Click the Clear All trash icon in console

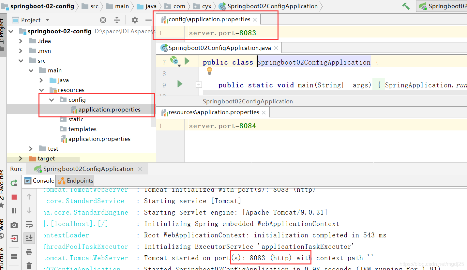coord(29,265)
